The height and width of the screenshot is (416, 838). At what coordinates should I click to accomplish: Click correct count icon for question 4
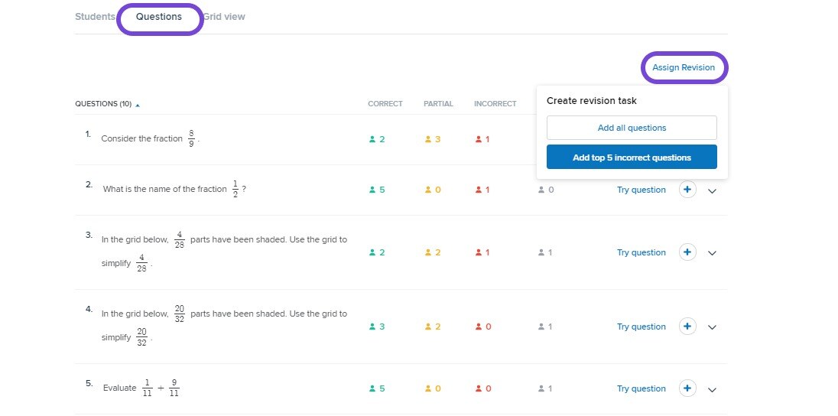(372, 327)
